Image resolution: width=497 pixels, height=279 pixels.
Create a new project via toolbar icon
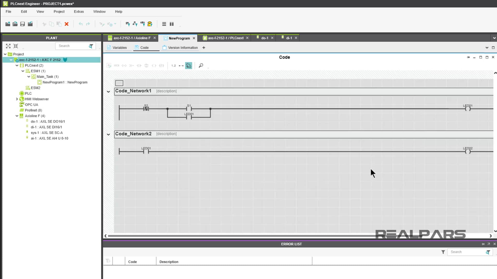(x=8, y=24)
